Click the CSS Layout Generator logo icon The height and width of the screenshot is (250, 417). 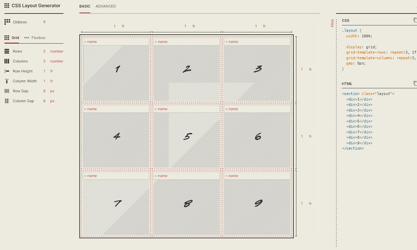click(x=6, y=5)
